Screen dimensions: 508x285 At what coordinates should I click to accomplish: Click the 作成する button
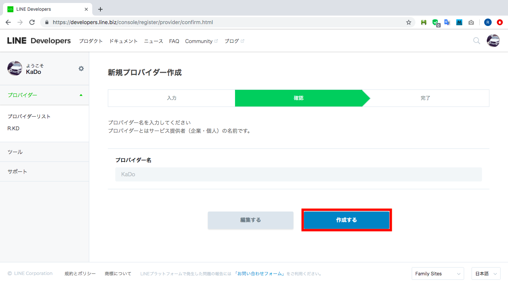347,220
